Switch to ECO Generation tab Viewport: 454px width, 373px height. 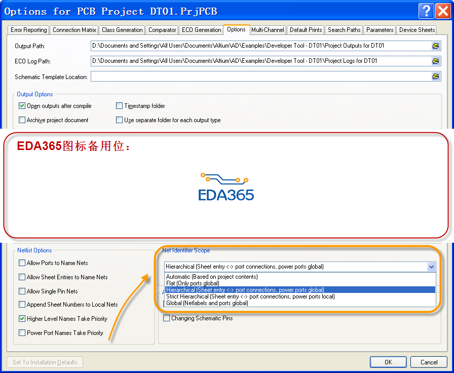[x=201, y=30]
